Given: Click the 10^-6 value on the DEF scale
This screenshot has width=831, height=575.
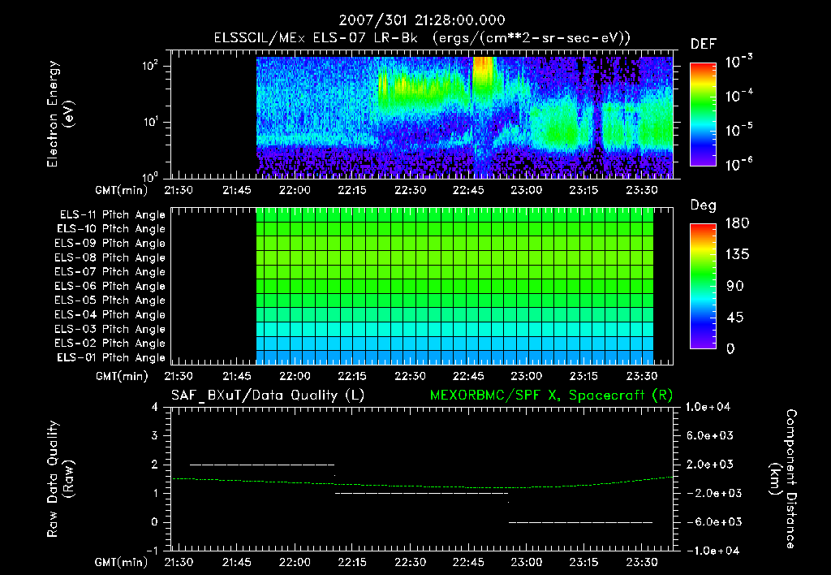Looking at the screenshot, I should 738,164.
